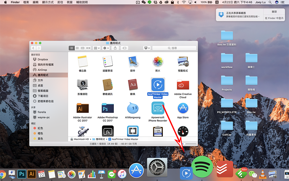Open System Preferences from the Dock
This screenshot has height=181, width=289.
(x=157, y=168)
